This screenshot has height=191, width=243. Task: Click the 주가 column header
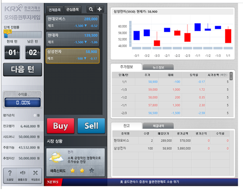(147, 75)
